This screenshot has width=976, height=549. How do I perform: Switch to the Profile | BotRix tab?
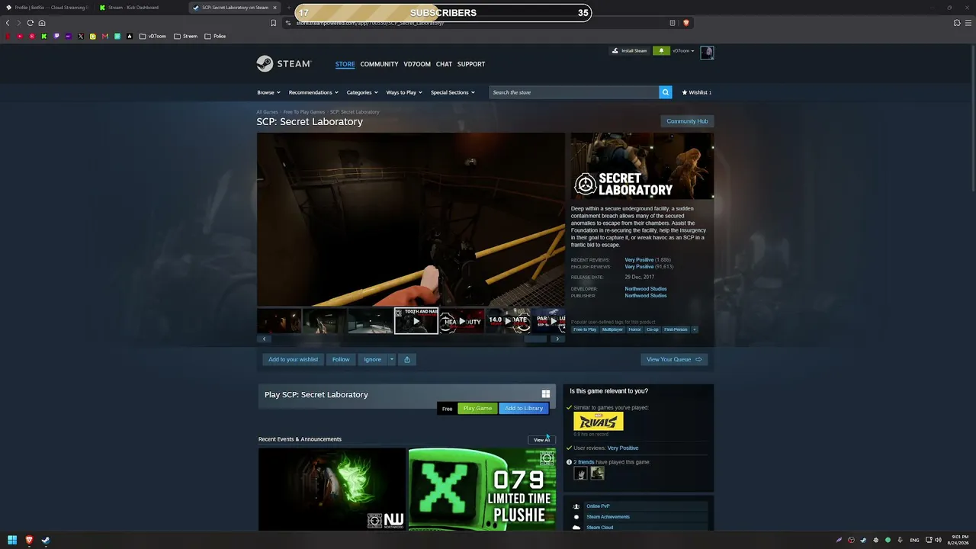pyautogui.click(x=47, y=8)
